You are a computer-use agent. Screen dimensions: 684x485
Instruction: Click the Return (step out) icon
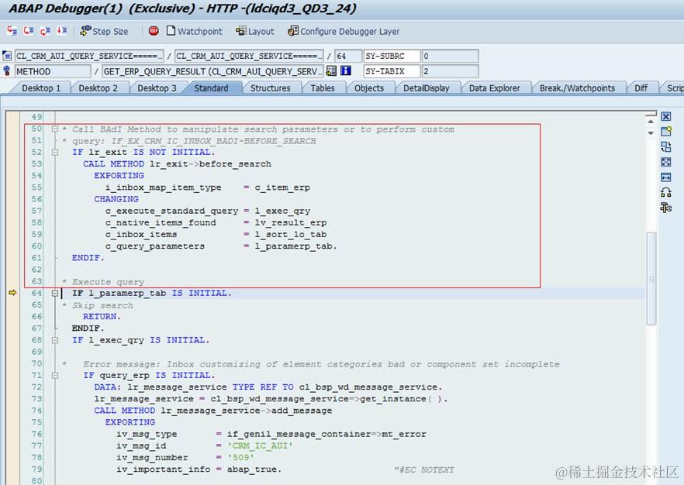pos(45,31)
